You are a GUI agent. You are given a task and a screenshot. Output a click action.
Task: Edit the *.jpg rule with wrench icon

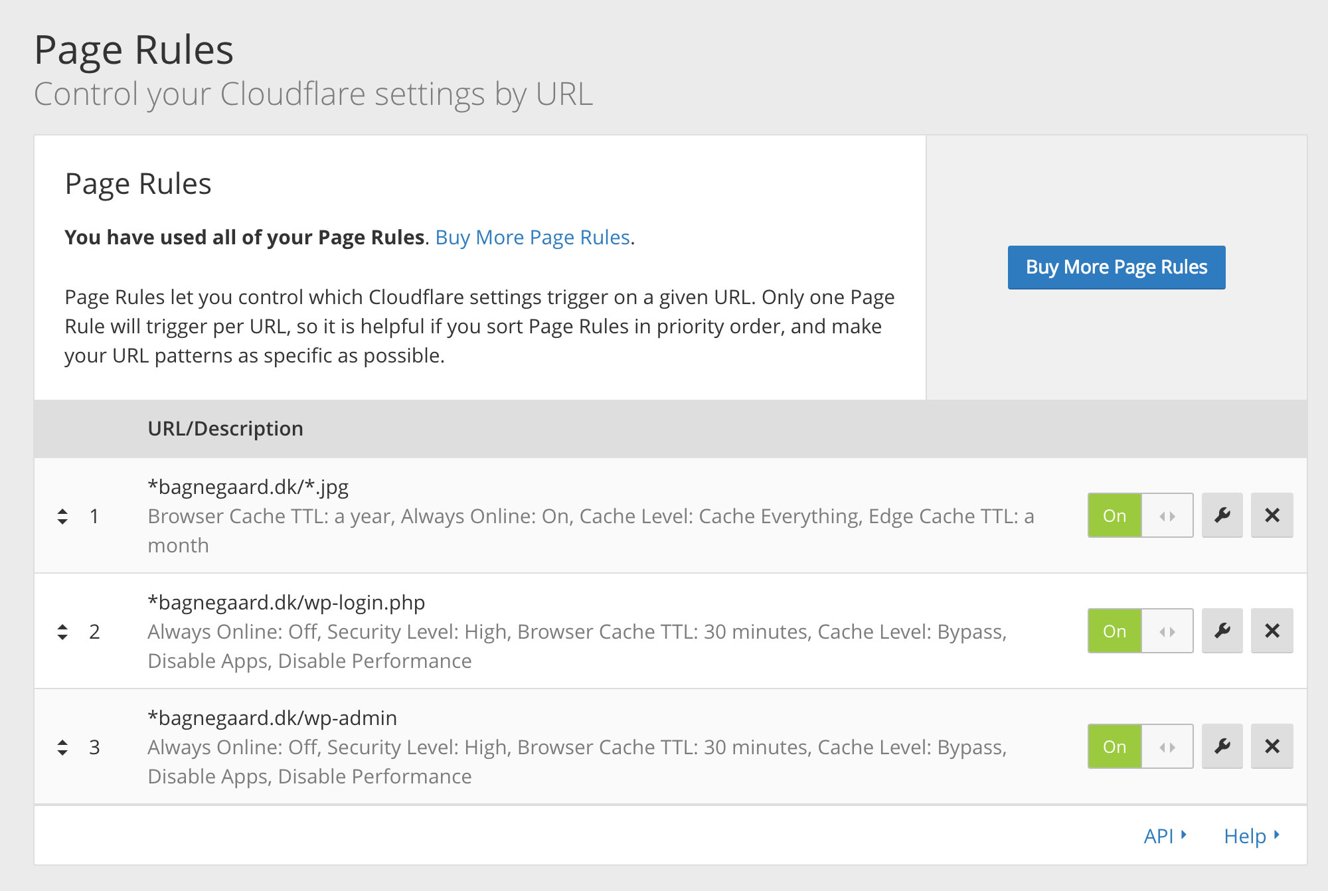pyautogui.click(x=1222, y=515)
